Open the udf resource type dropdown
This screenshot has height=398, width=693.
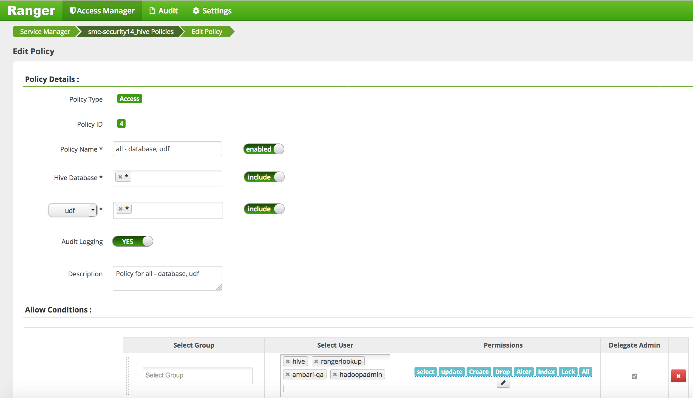click(73, 211)
